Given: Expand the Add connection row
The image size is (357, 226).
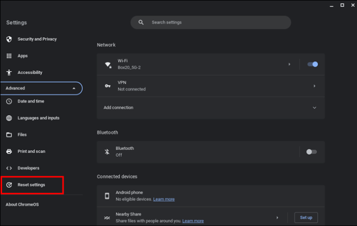Looking at the screenshot, I should click(211, 108).
